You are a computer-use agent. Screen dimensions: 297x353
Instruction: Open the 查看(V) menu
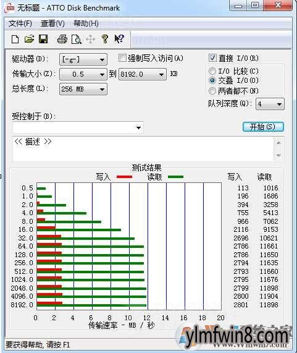click(52, 23)
